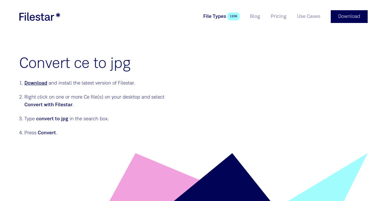Click the bold 'Convert' word in step 4

coord(47,133)
